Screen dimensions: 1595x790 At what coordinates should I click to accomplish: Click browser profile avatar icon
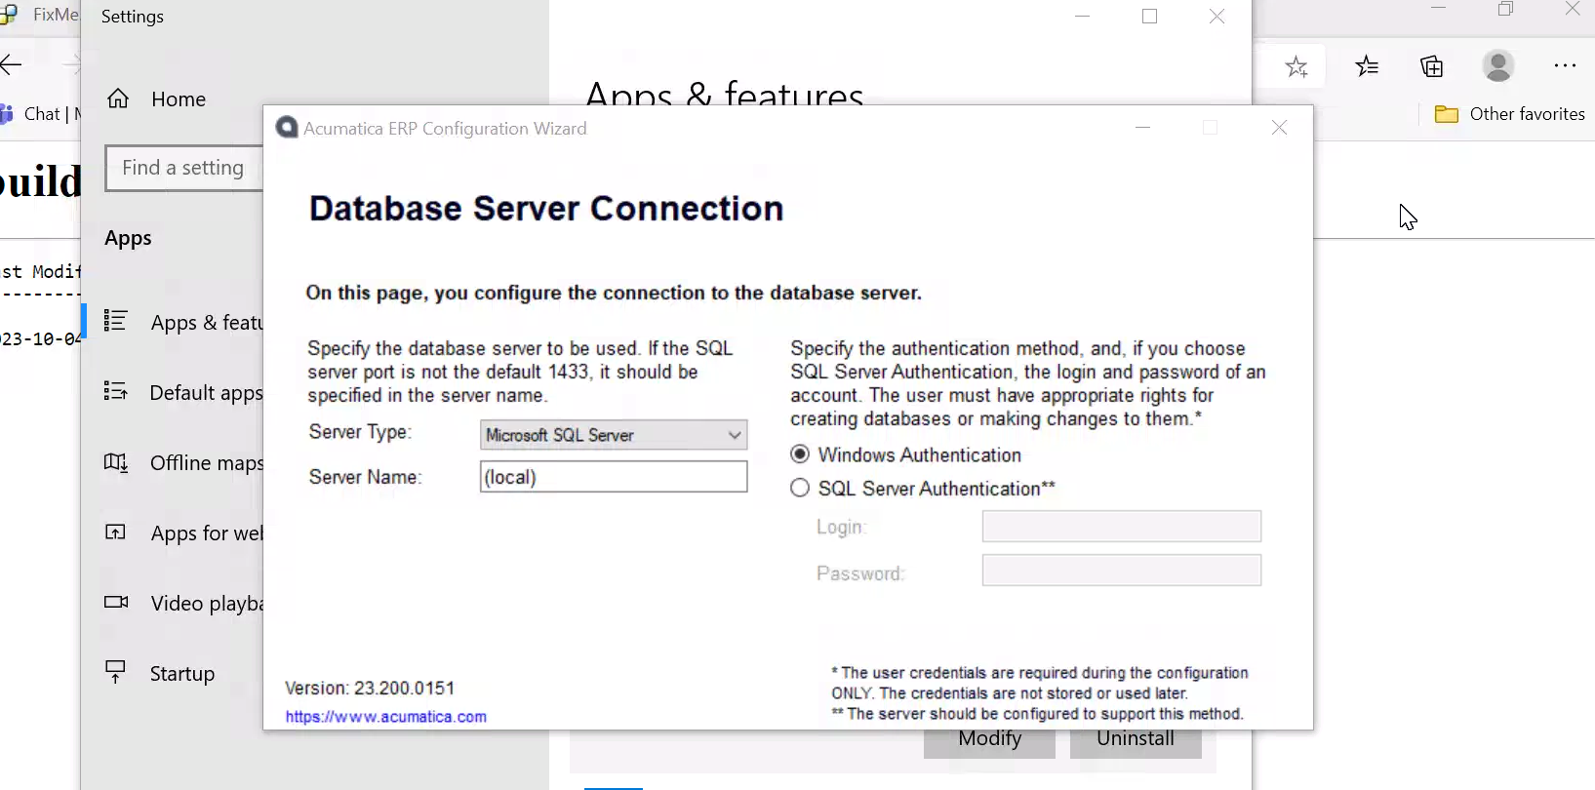coord(1498,65)
